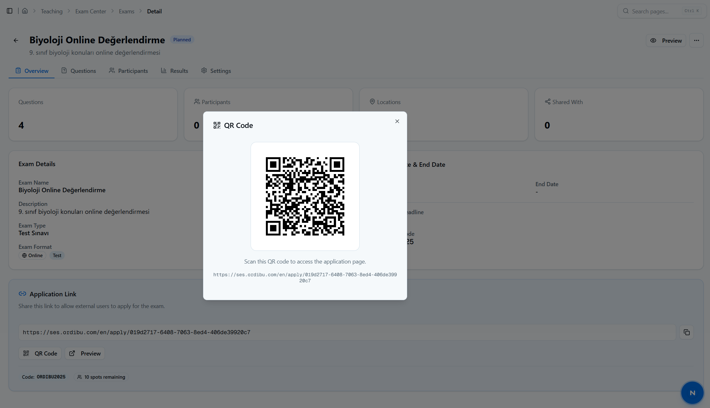Click the Locations pin icon
Image resolution: width=710 pixels, height=408 pixels.
pyautogui.click(x=372, y=102)
